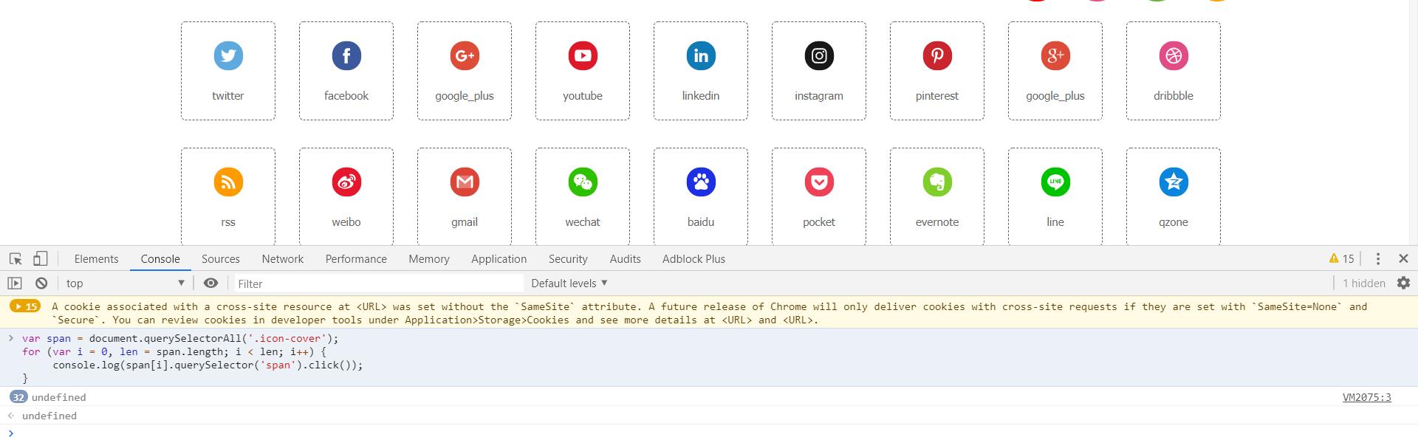Clear the console output

coord(41,283)
